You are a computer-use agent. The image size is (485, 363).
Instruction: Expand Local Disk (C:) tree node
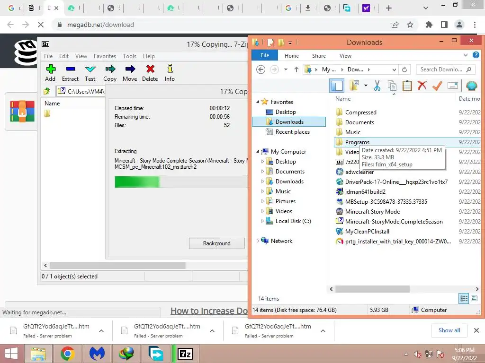pos(262,221)
